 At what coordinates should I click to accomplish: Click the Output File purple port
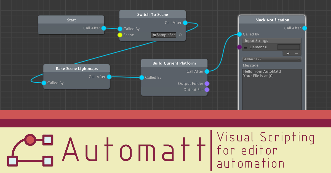point(207,90)
